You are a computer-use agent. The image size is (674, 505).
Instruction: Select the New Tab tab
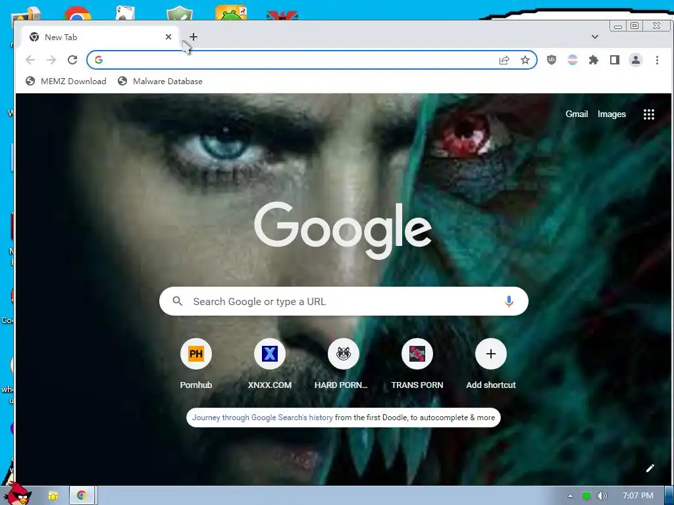99,37
